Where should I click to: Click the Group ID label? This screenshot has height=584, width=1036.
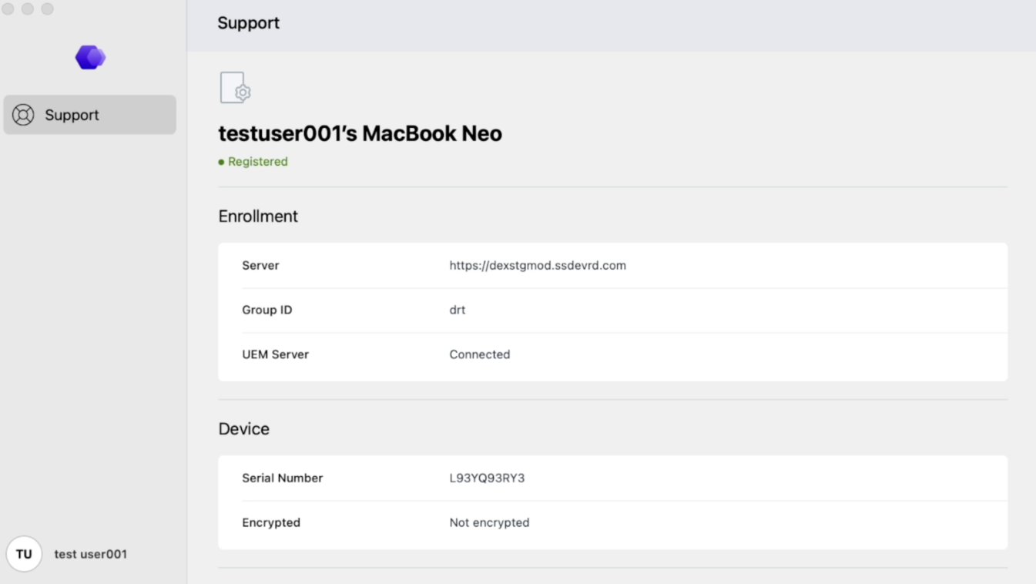point(267,310)
